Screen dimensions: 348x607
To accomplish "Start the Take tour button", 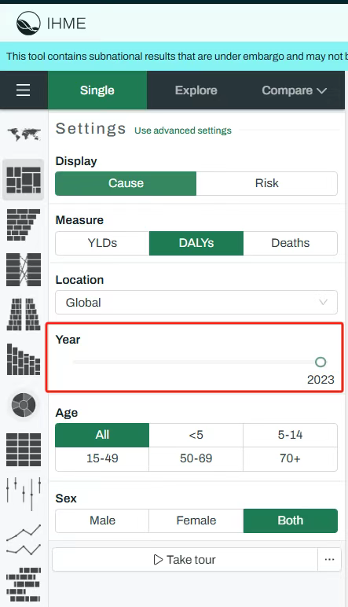I will (x=185, y=559).
